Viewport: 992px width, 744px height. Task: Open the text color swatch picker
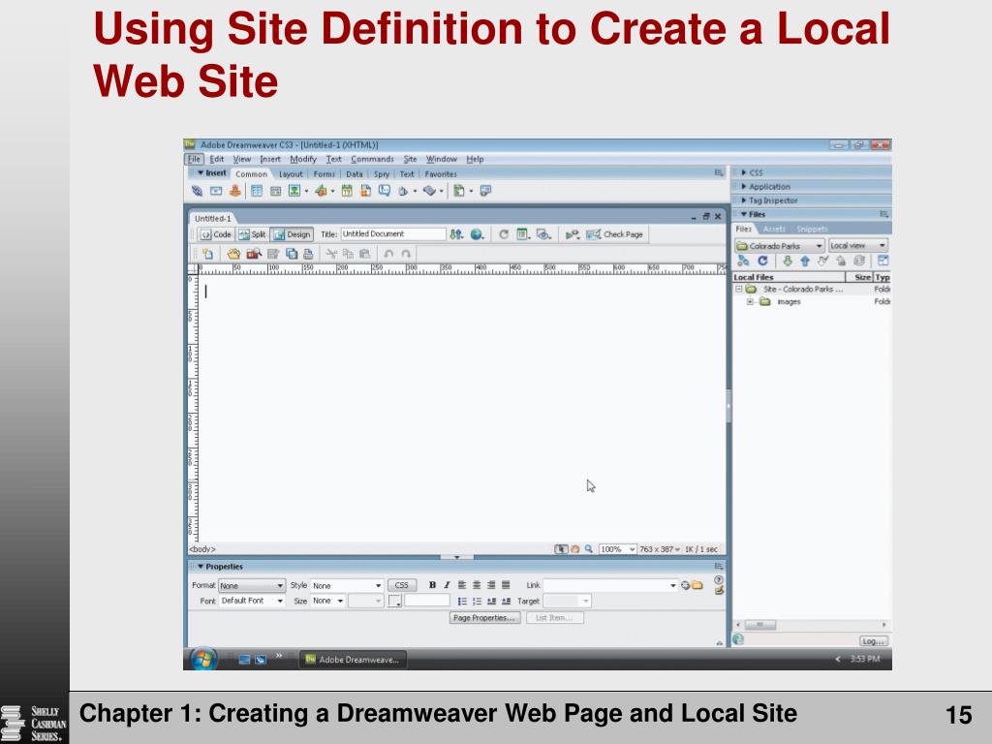(x=395, y=601)
